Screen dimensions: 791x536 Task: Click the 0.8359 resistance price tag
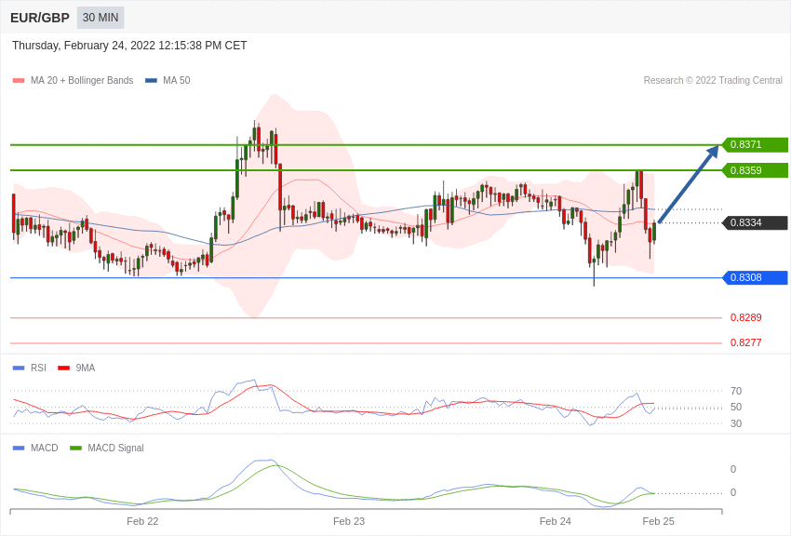click(x=756, y=170)
